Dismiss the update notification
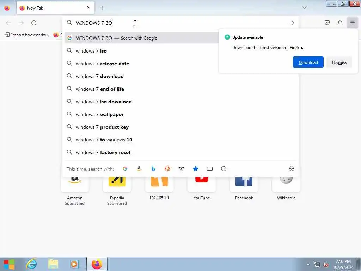Screen dimensions: 361x271 point(339,62)
